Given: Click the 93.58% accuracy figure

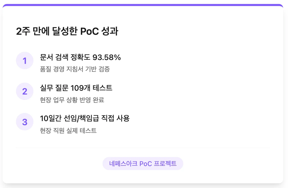Looking at the screenshot, I should pyautogui.click(x=107, y=57).
